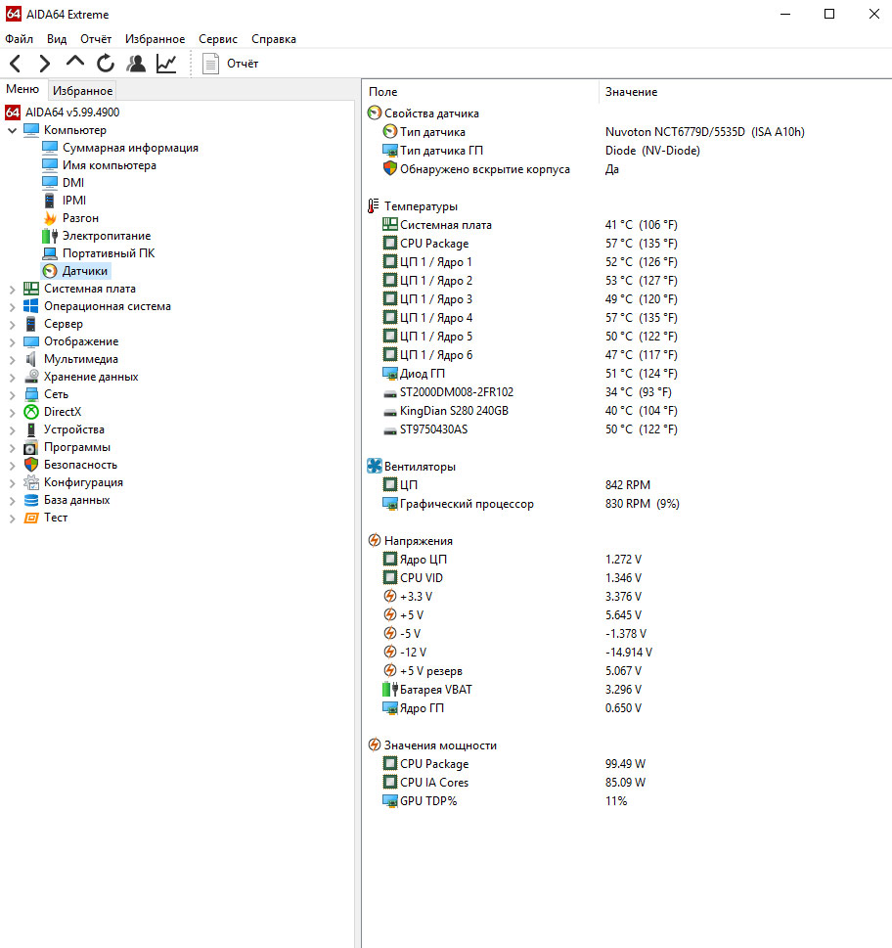The image size is (892, 948).
Task: Select the AIDA64 v5.99.4900 root item
Action: tap(72, 113)
